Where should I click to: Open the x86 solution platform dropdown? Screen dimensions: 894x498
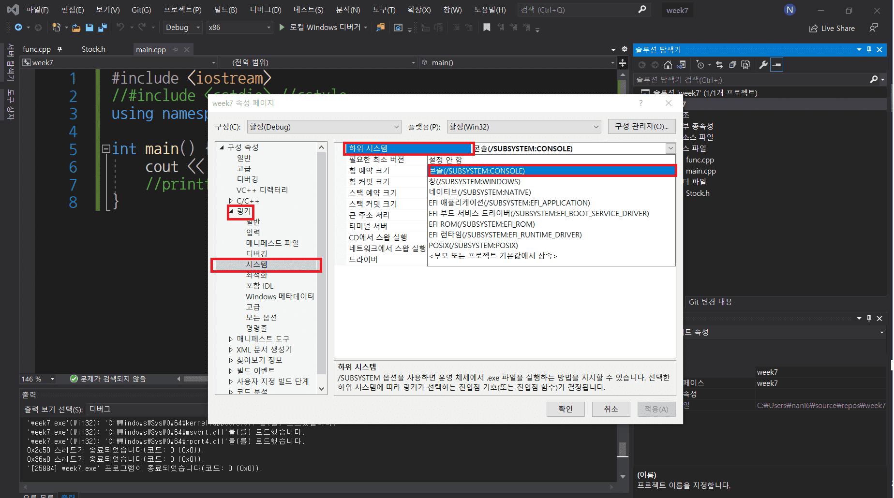point(239,28)
